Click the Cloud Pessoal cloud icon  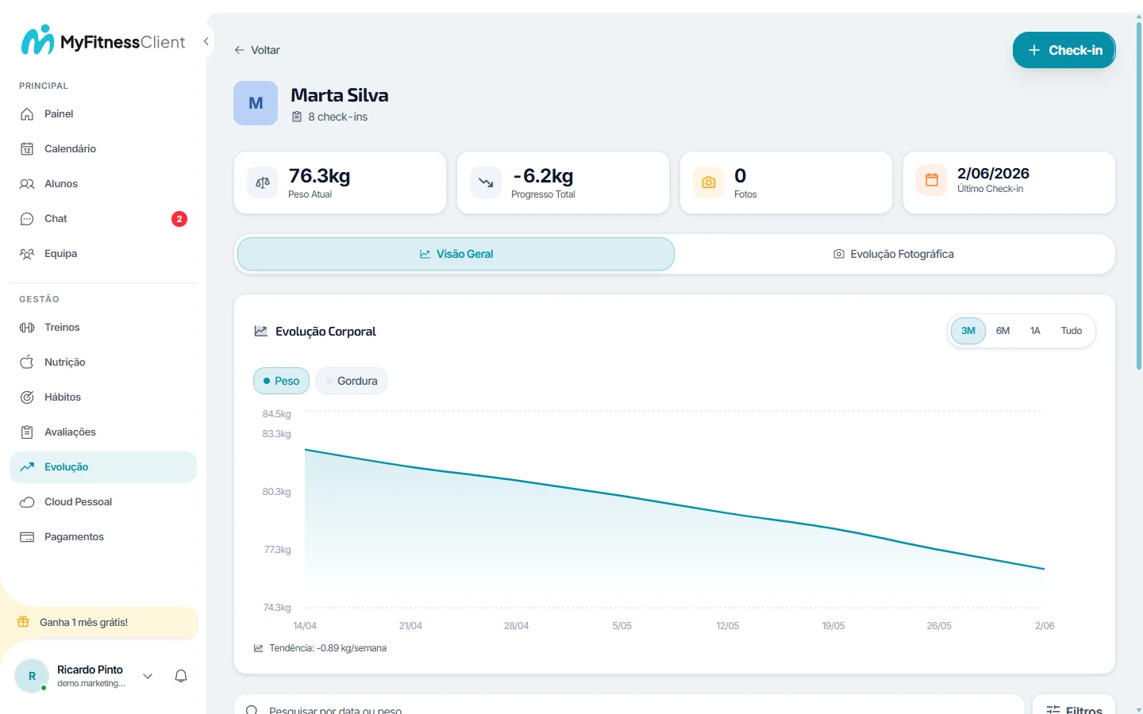pos(27,502)
